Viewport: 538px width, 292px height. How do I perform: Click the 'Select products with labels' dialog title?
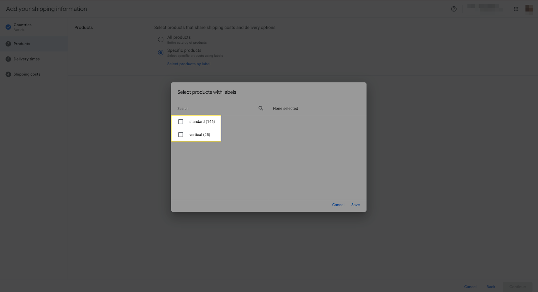[x=207, y=92]
